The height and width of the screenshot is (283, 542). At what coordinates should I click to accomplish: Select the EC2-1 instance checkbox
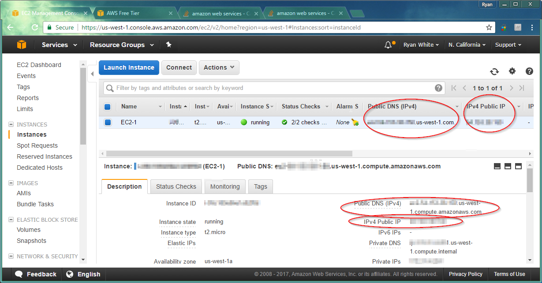[108, 123]
